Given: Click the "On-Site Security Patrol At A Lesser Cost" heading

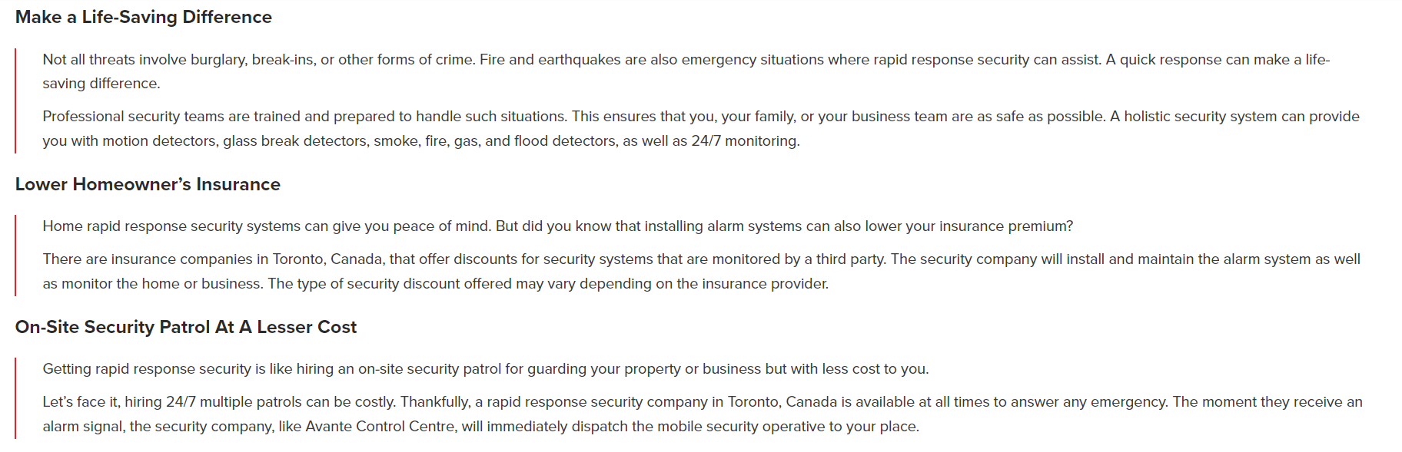Looking at the screenshot, I should coord(186,327).
